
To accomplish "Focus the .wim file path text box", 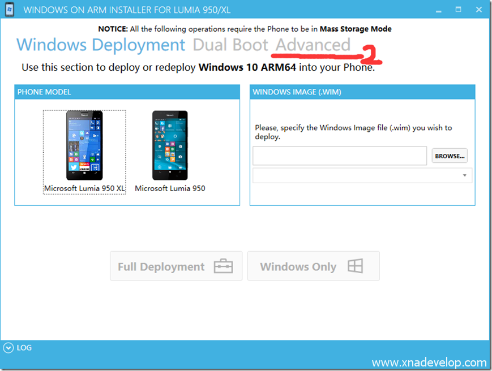I will 339,156.
